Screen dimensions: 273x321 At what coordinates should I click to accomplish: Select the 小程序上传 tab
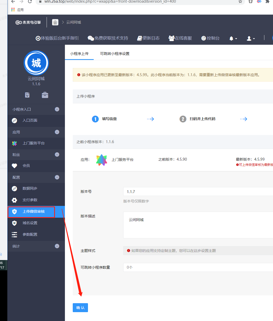click(x=79, y=54)
